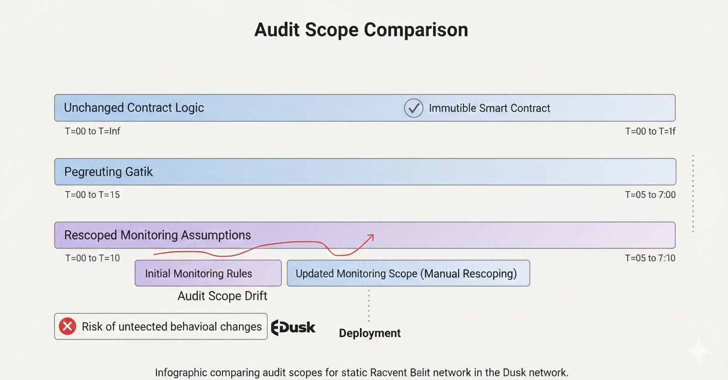
Task: Click the Immutible Smart Contract label
Action: pyautogui.click(x=489, y=108)
